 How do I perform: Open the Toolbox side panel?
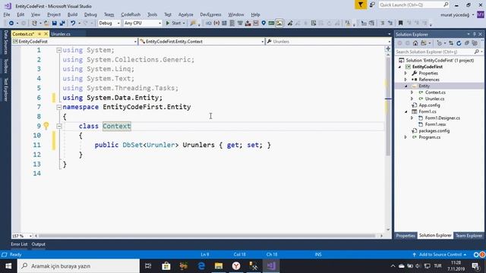5,66
